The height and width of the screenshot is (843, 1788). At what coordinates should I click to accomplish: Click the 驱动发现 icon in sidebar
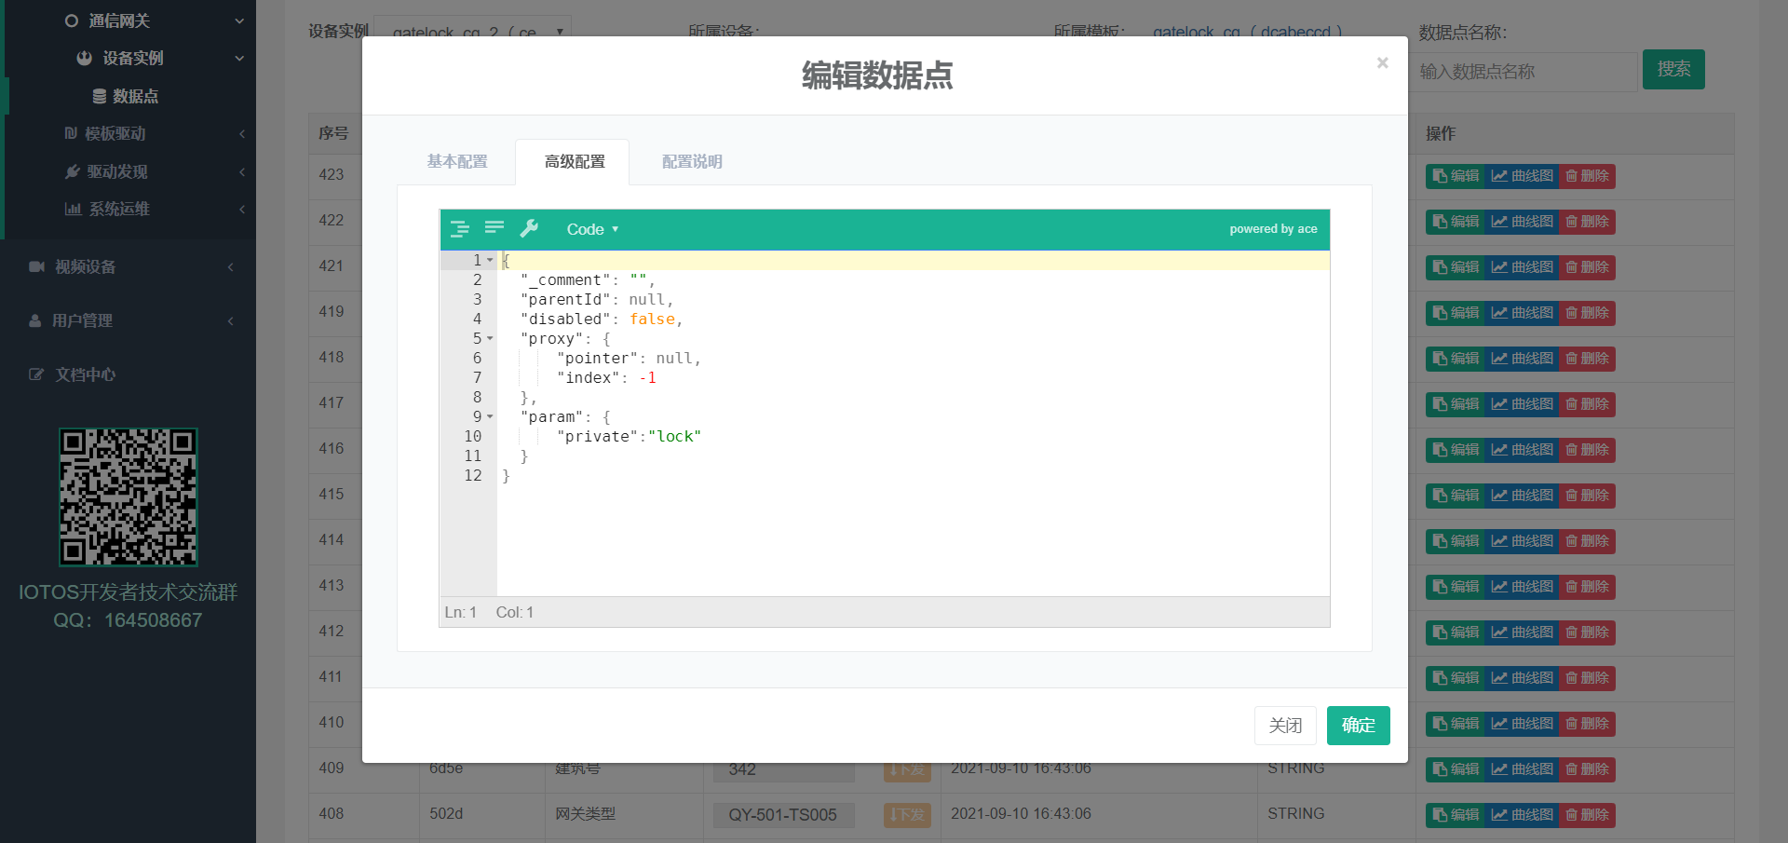72,172
